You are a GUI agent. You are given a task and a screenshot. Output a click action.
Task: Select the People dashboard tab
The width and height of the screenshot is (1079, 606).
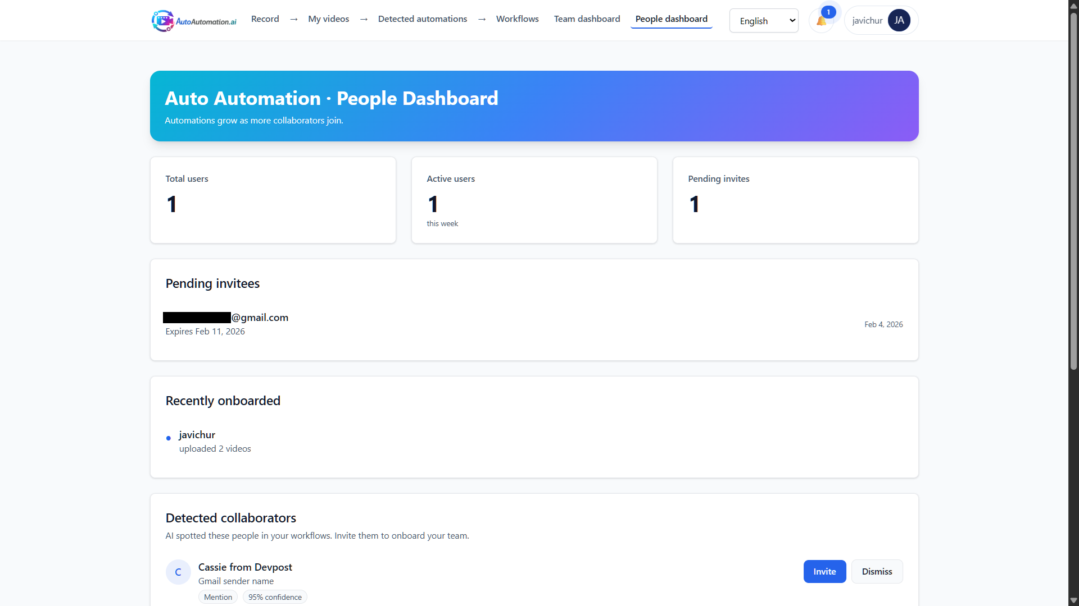pyautogui.click(x=671, y=19)
